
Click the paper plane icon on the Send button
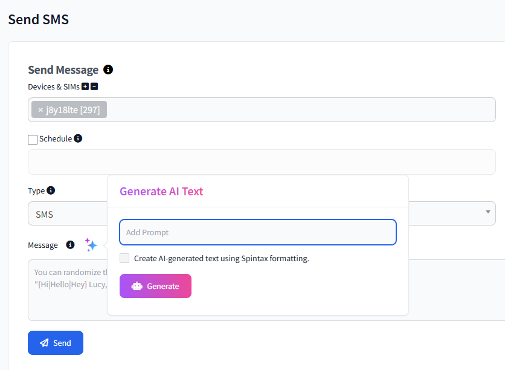(43, 343)
